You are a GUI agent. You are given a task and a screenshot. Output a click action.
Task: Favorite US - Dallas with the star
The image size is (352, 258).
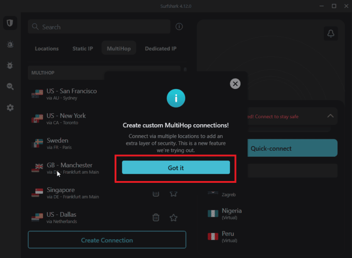(173, 218)
